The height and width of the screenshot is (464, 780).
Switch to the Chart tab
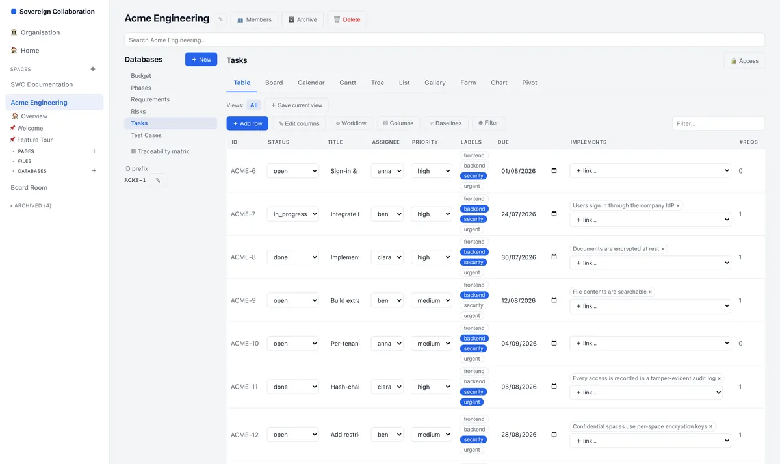(x=499, y=83)
